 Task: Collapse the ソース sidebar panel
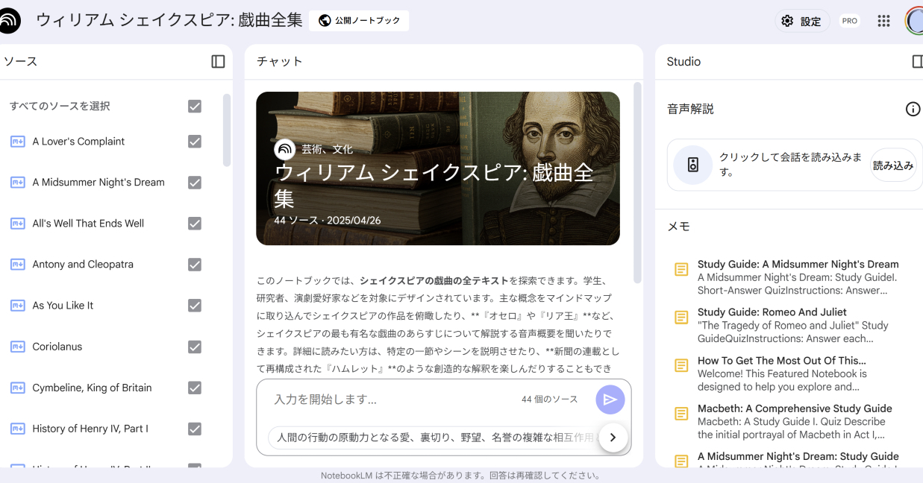tap(218, 63)
